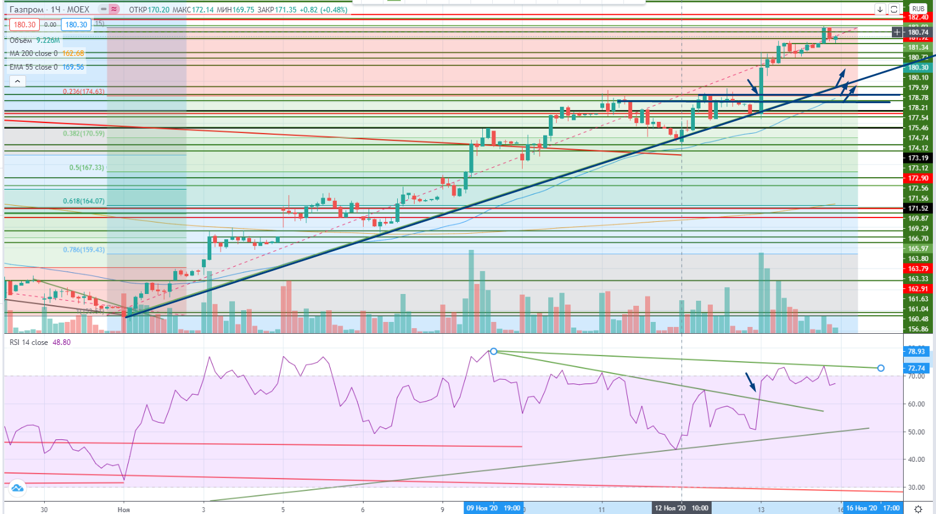
Task: Open the RUB currency selector
Action: 918,9
